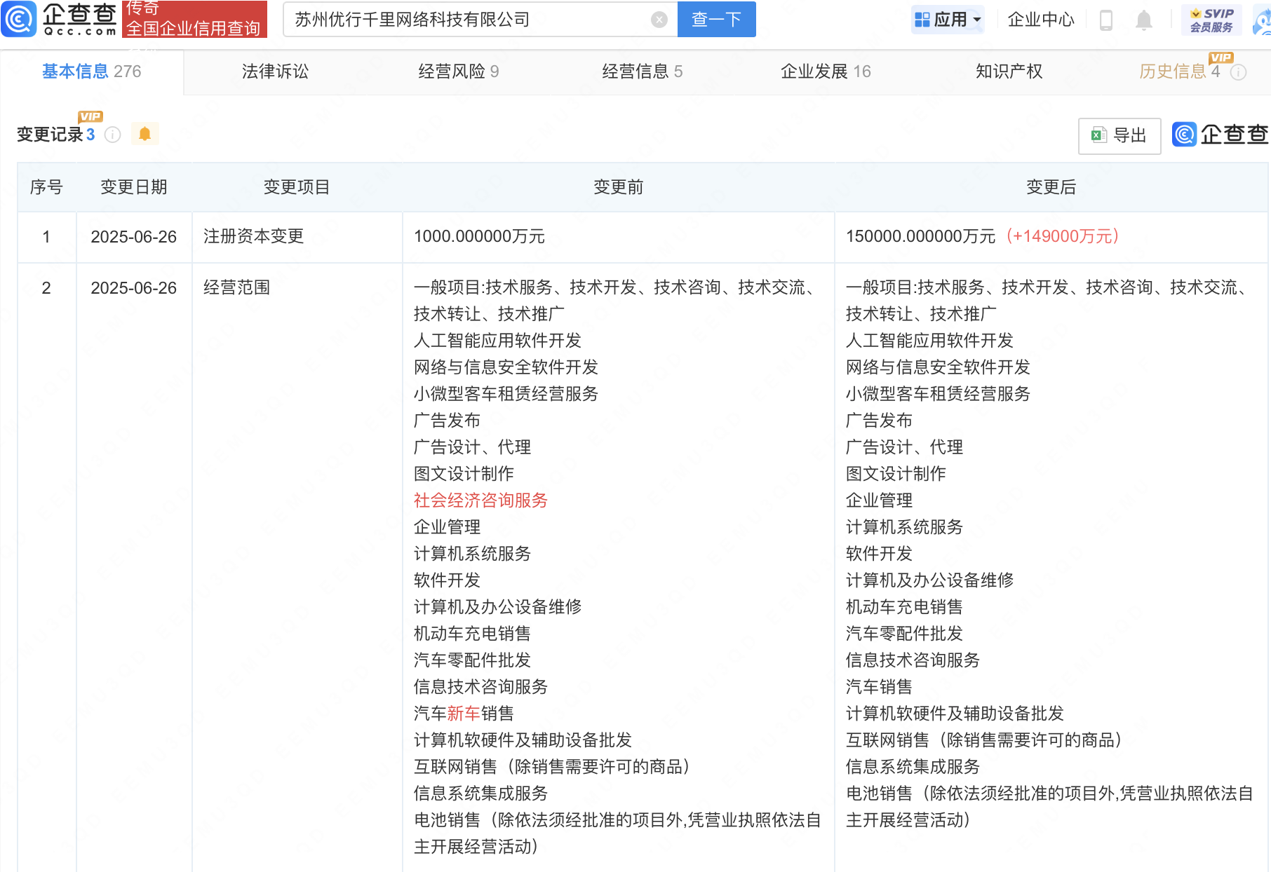Click 汽车销售 in the 变更后 column

tap(879, 687)
